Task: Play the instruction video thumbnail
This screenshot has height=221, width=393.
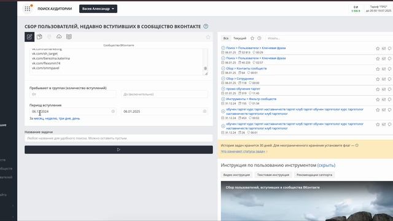Action: pyautogui.click(x=307, y=201)
